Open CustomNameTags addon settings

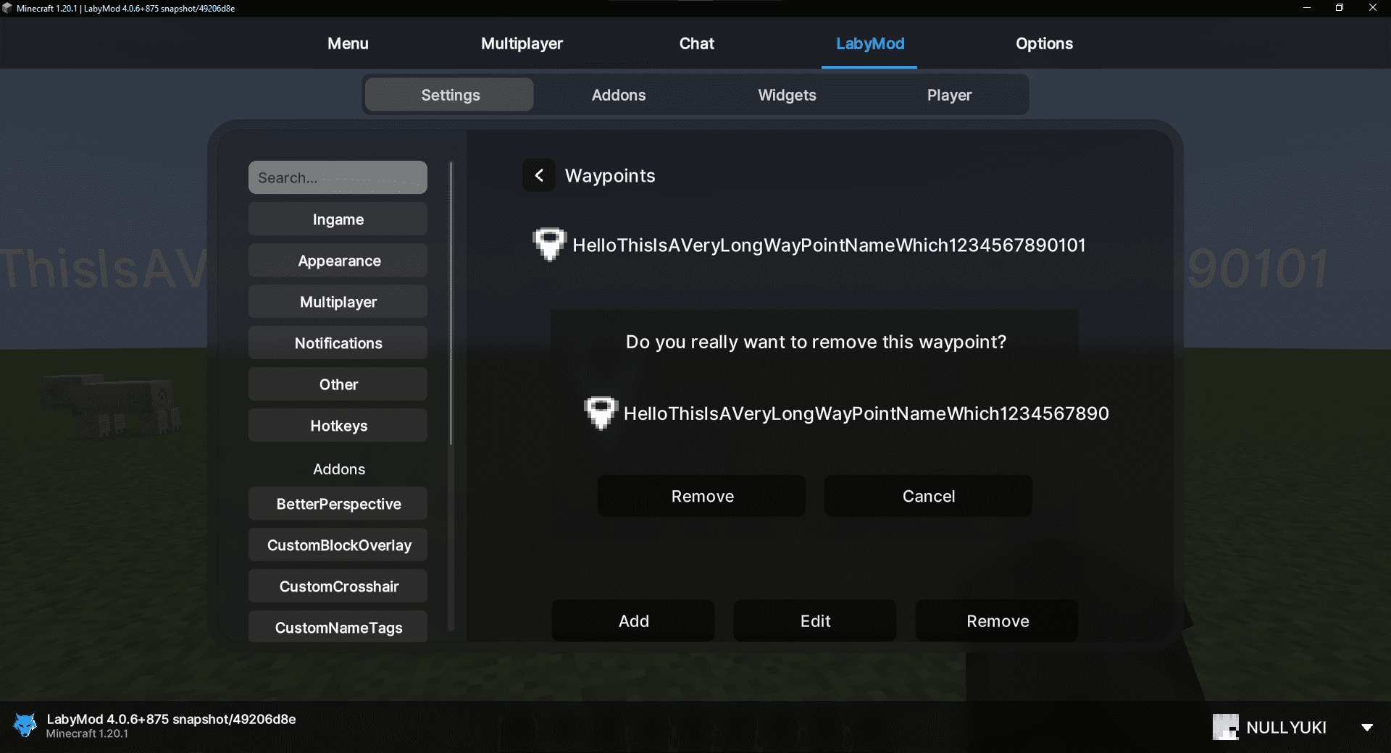338,626
